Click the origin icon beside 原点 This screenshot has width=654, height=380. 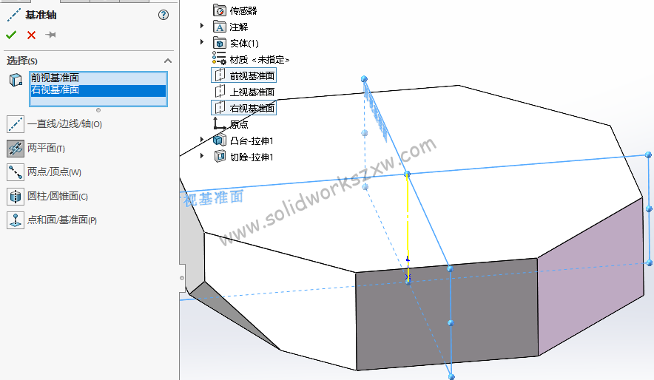coord(219,123)
